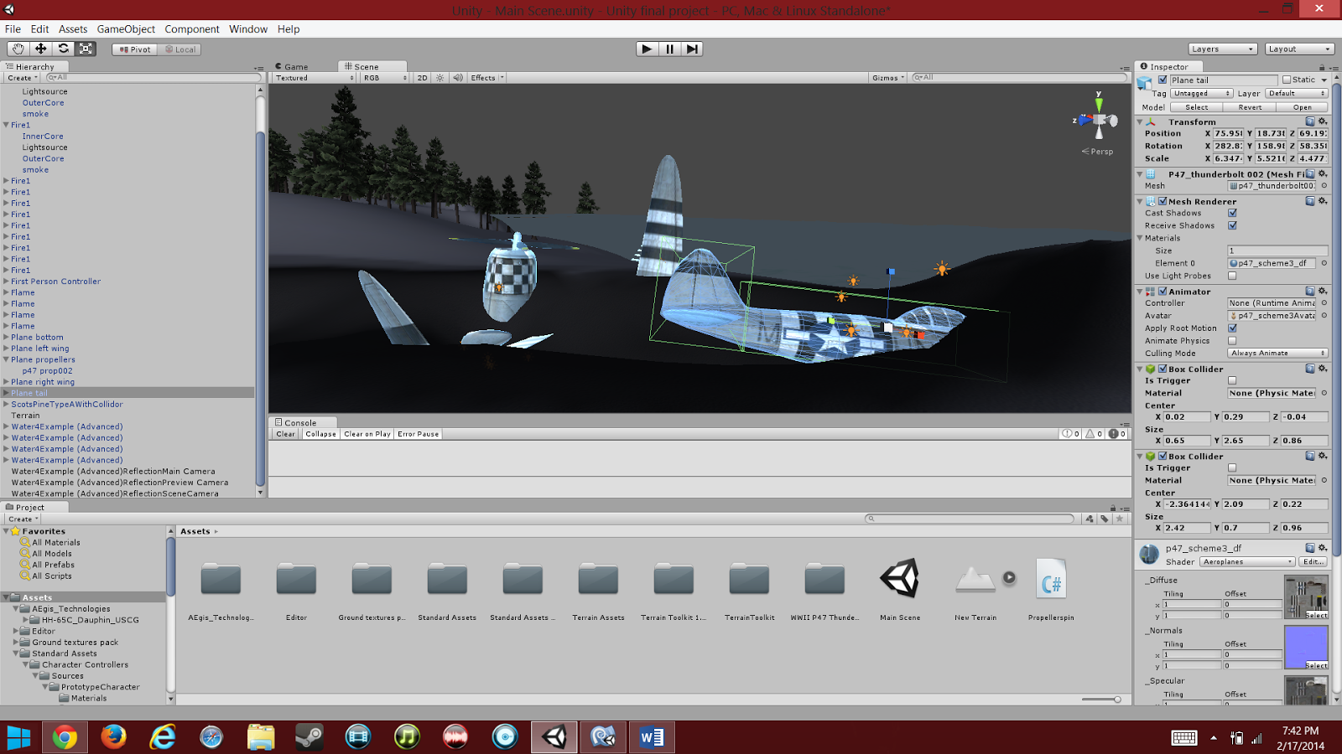This screenshot has height=754, width=1342.
Task: Enable Animate Physics
Action: point(1232,341)
